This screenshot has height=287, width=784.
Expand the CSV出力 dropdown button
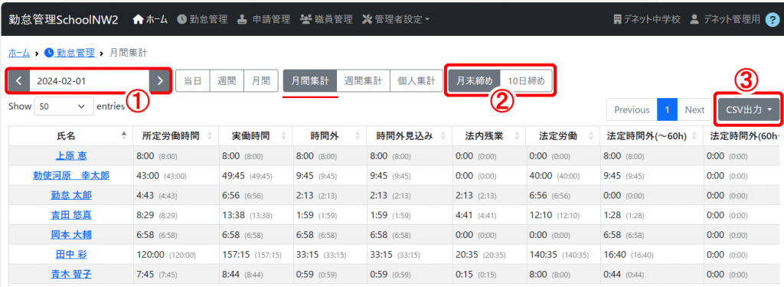click(x=749, y=109)
